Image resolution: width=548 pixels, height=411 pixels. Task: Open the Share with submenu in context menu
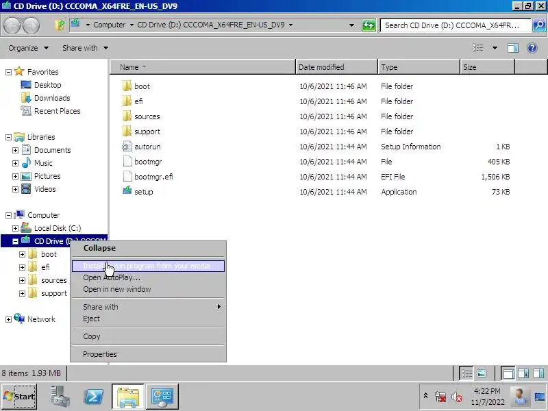coord(149,306)
